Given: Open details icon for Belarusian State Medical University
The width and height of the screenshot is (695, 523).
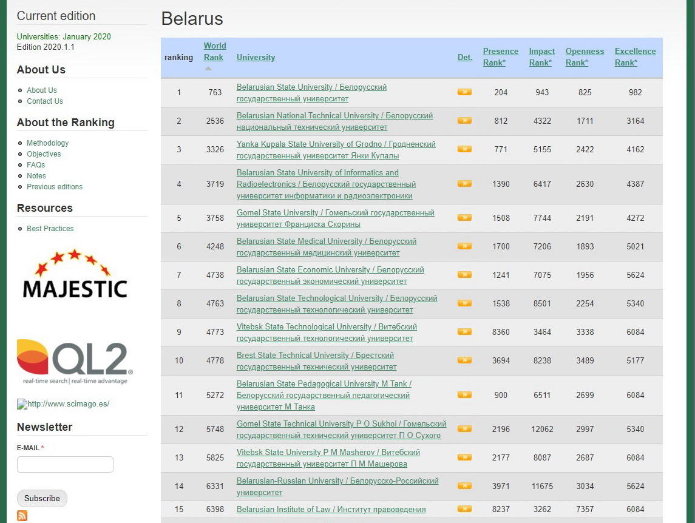Looking at the screenshot, I should (x=464, y=246).
